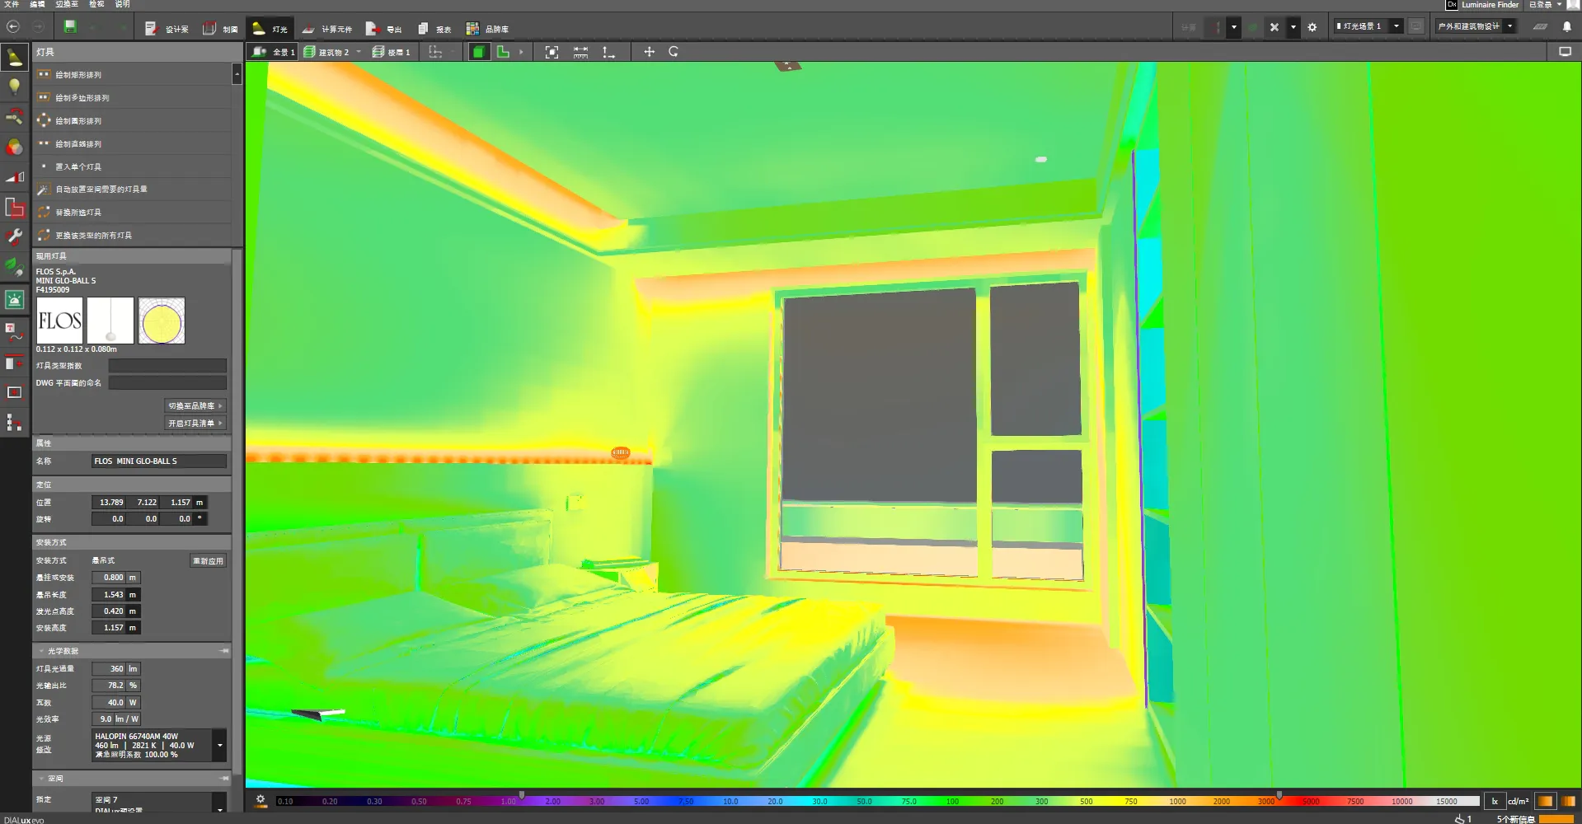
Task: Open the luminaire aiming tool with red arrow
Action: tap(15, 116)
